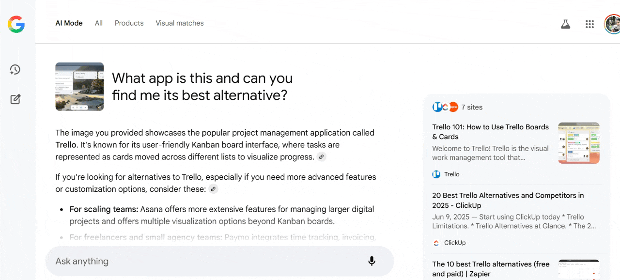Open the Google logo home link
This screenshot has width=620, height=280.
coord(16,24)
